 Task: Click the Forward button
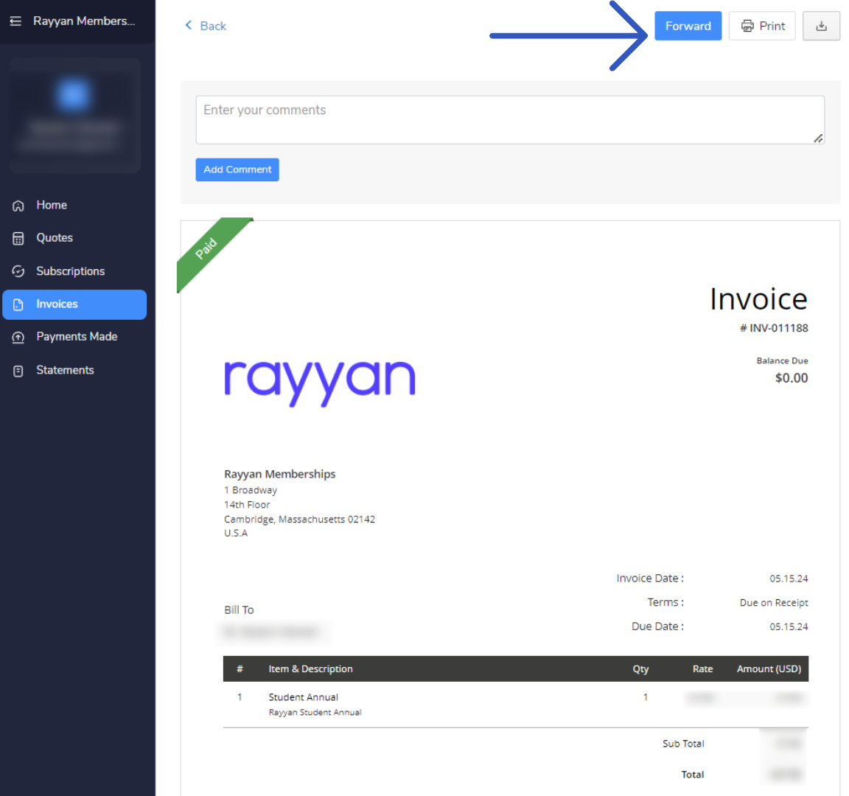(688, 25)
